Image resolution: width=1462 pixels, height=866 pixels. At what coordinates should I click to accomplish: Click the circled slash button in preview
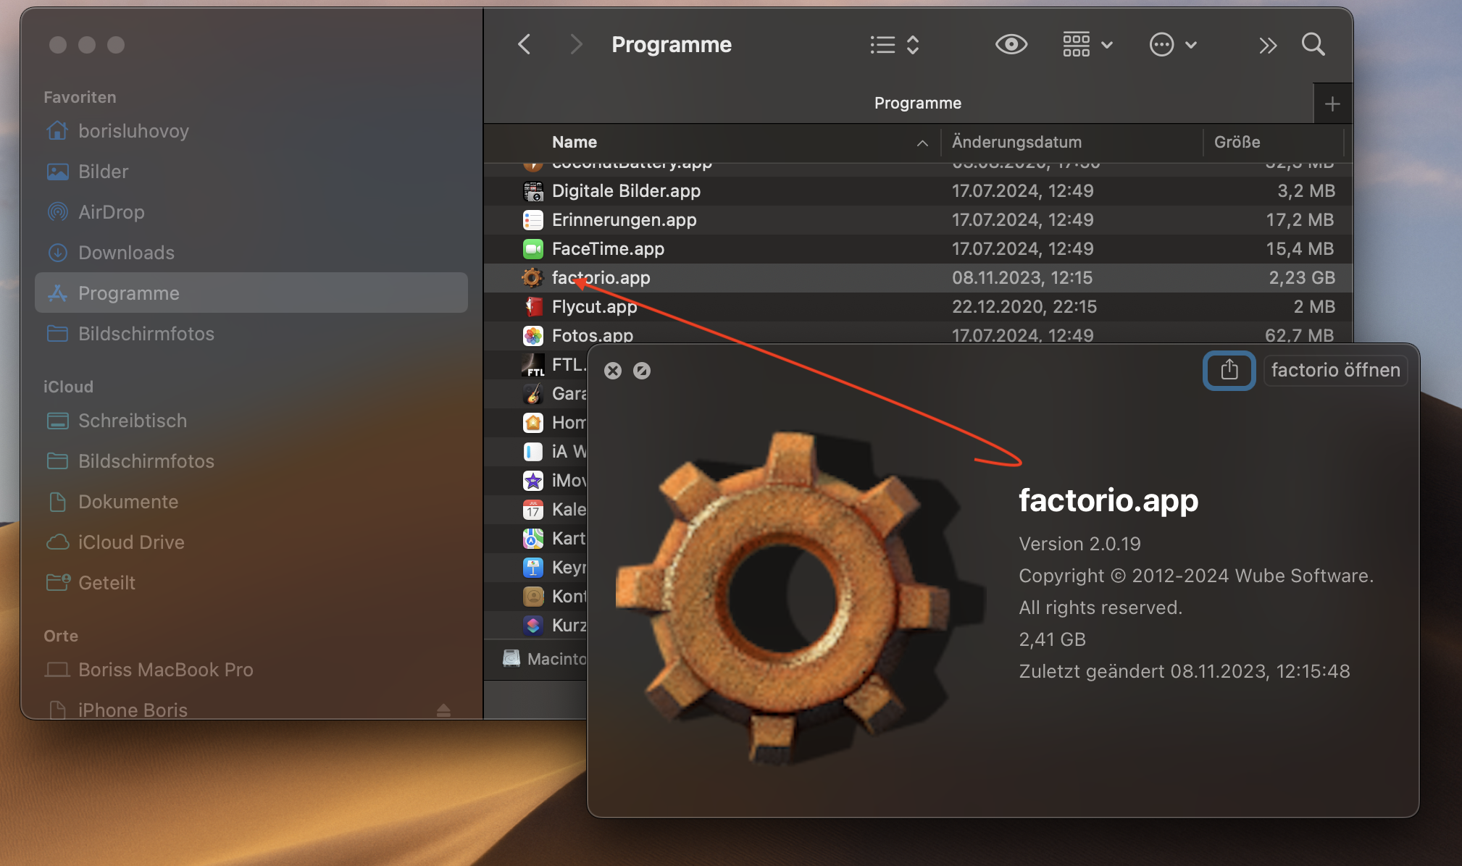pyautogui.click(x=642, y=371)
